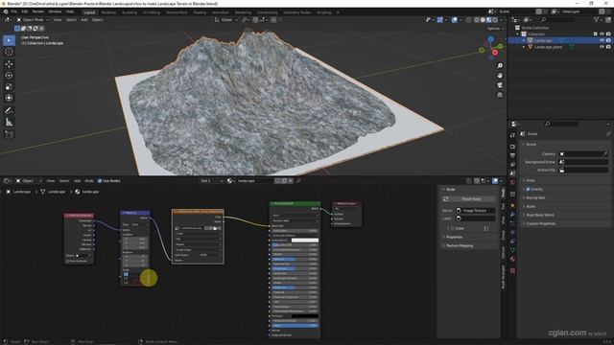Click the viewport zoom magnifier icon
This screenshot has height=345, width=614.
coord(500,66)
